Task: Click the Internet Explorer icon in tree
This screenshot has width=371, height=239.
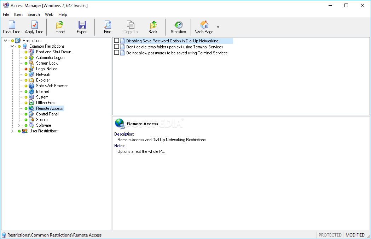Action: 31,91
